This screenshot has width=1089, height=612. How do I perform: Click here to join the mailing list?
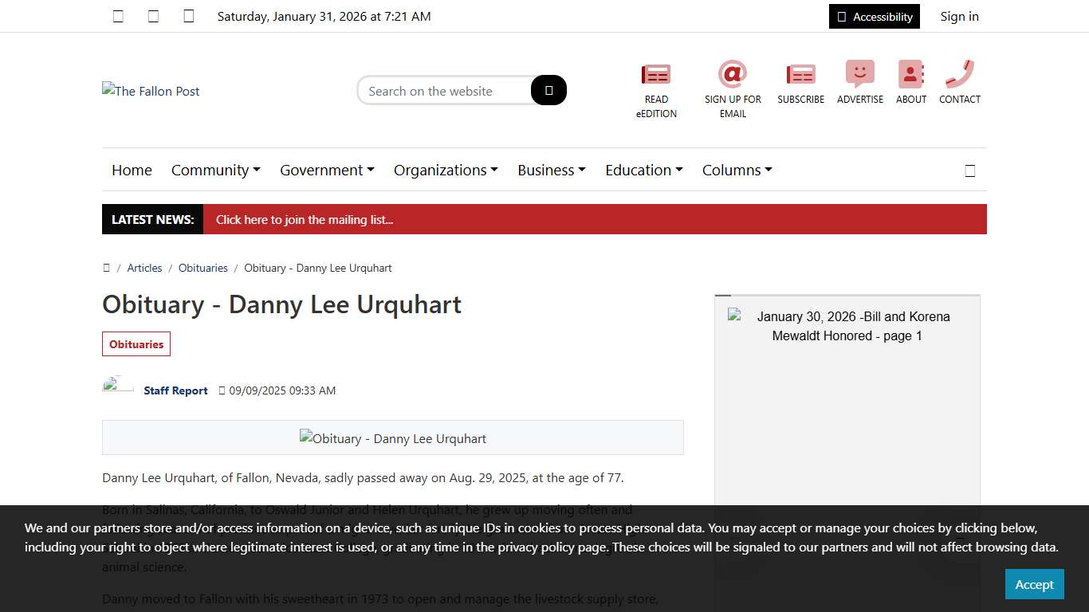pos(305,219)
